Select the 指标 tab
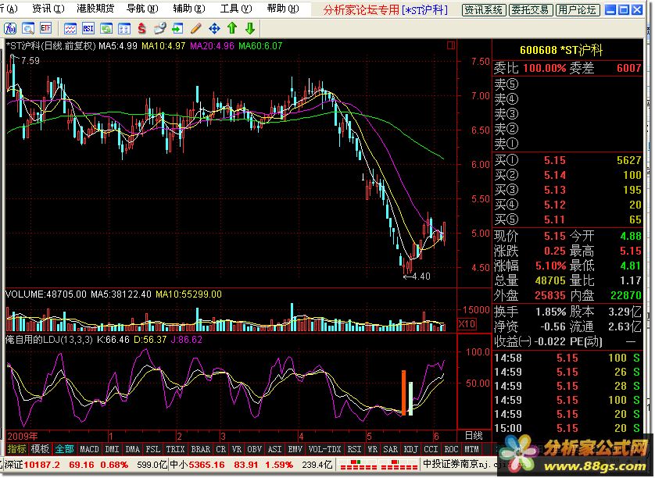Viewport: 655px width, 478px height. (16, 449)
